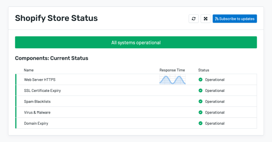The width and height of the screenshot is (272, 142).
Task: Click the Subscribe to updates button
Action: 235,19
